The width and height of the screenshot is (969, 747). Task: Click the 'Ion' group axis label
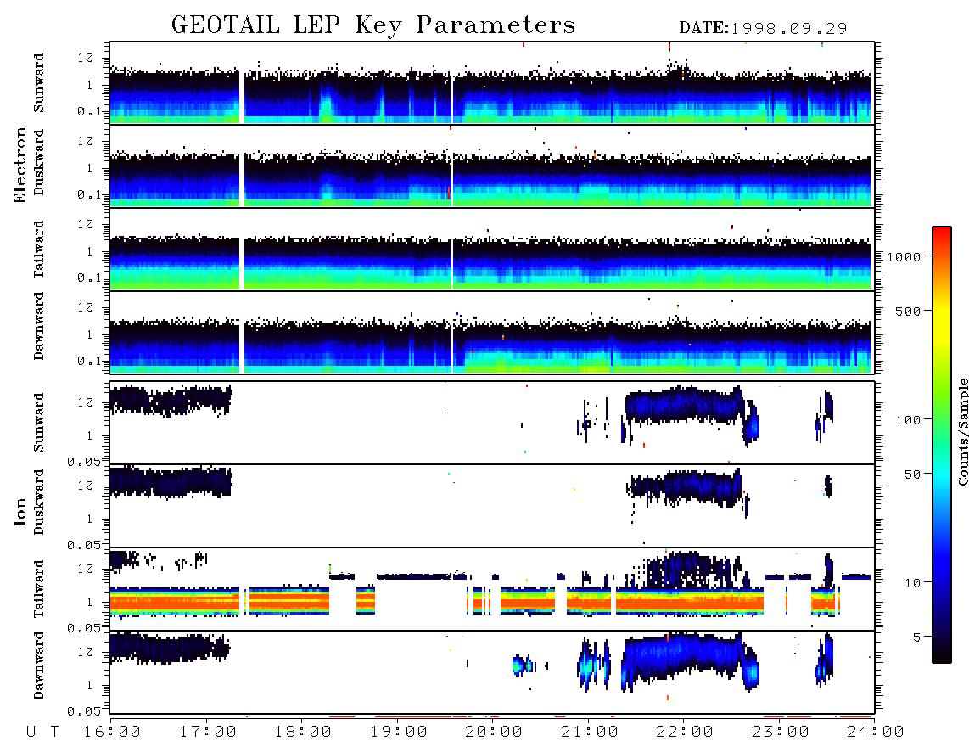click(x=20, y=511)
